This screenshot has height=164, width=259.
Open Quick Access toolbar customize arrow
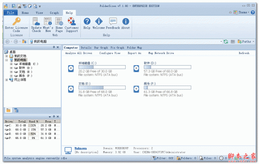[40, 6]
